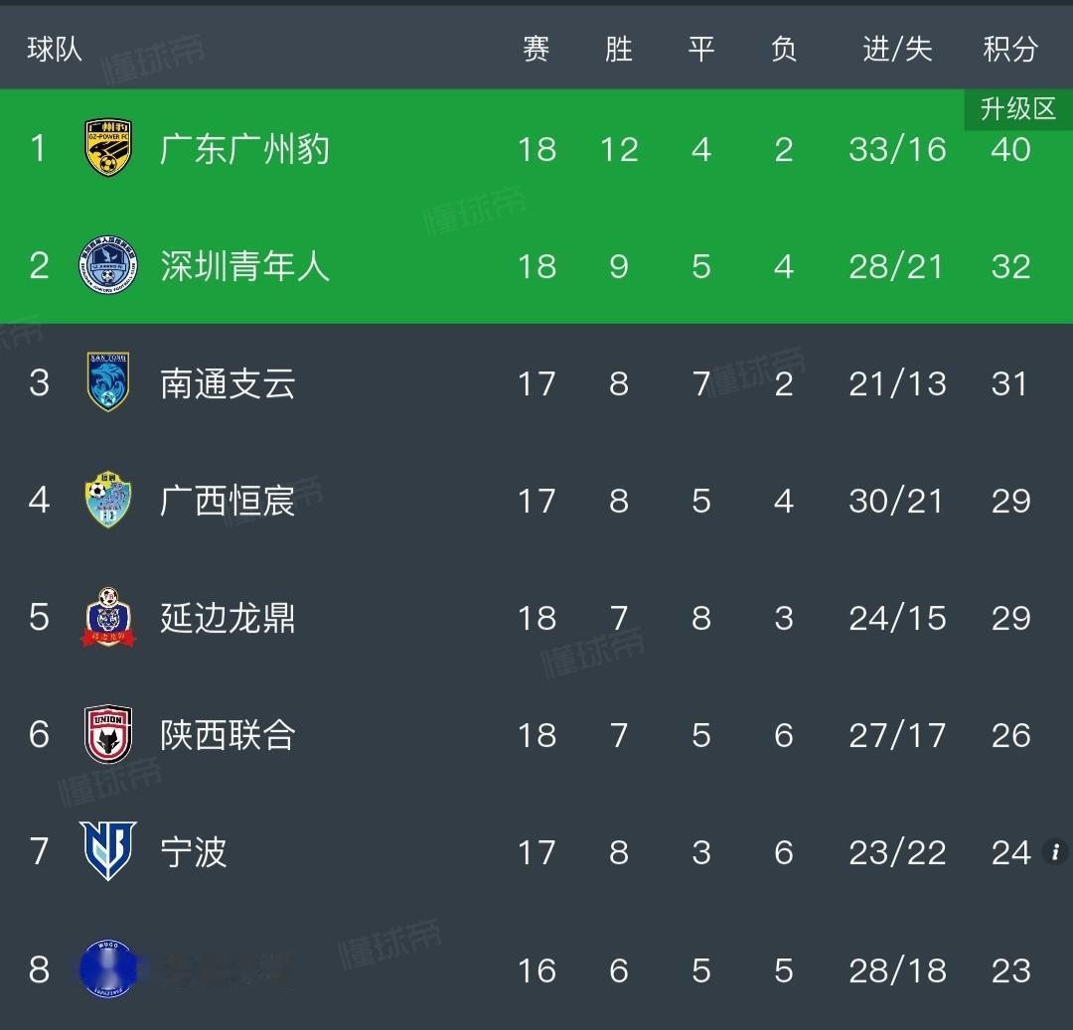The image size is (1073, 1030).
Task: Sort table by 积分 column header
Action: (x=1010, y=50)
